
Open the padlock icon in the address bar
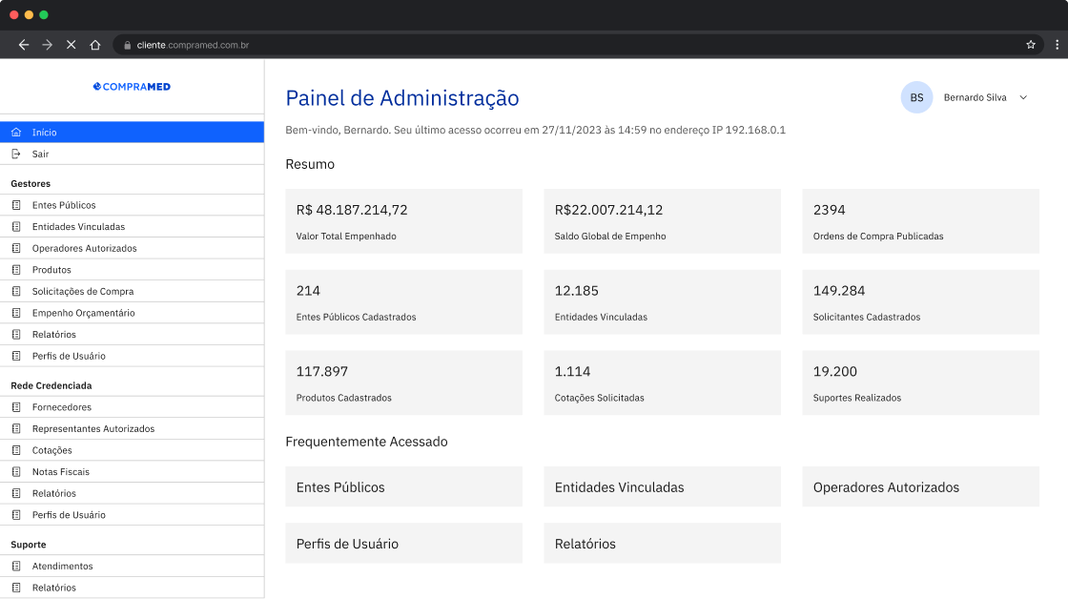click(x=127, y=44)
